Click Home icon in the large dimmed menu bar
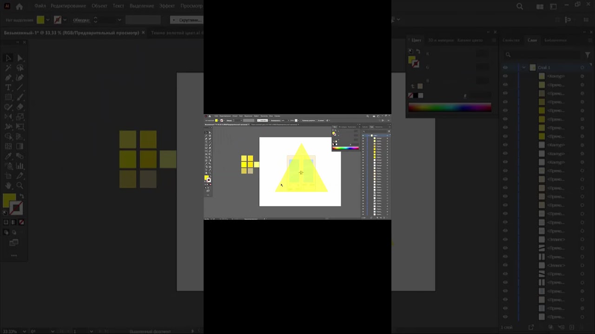Viewport: 595px width, 334px height. click(x=19, y=6)
